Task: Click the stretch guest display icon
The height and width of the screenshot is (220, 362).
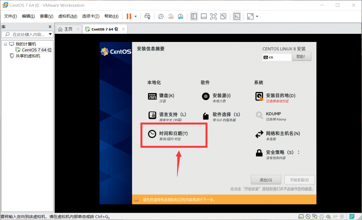Action: [x=250, y=16]
